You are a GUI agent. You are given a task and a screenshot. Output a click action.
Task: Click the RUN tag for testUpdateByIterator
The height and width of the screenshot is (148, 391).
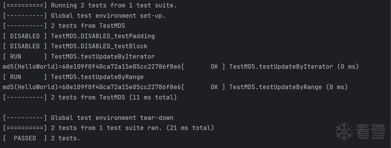[15, 56]
